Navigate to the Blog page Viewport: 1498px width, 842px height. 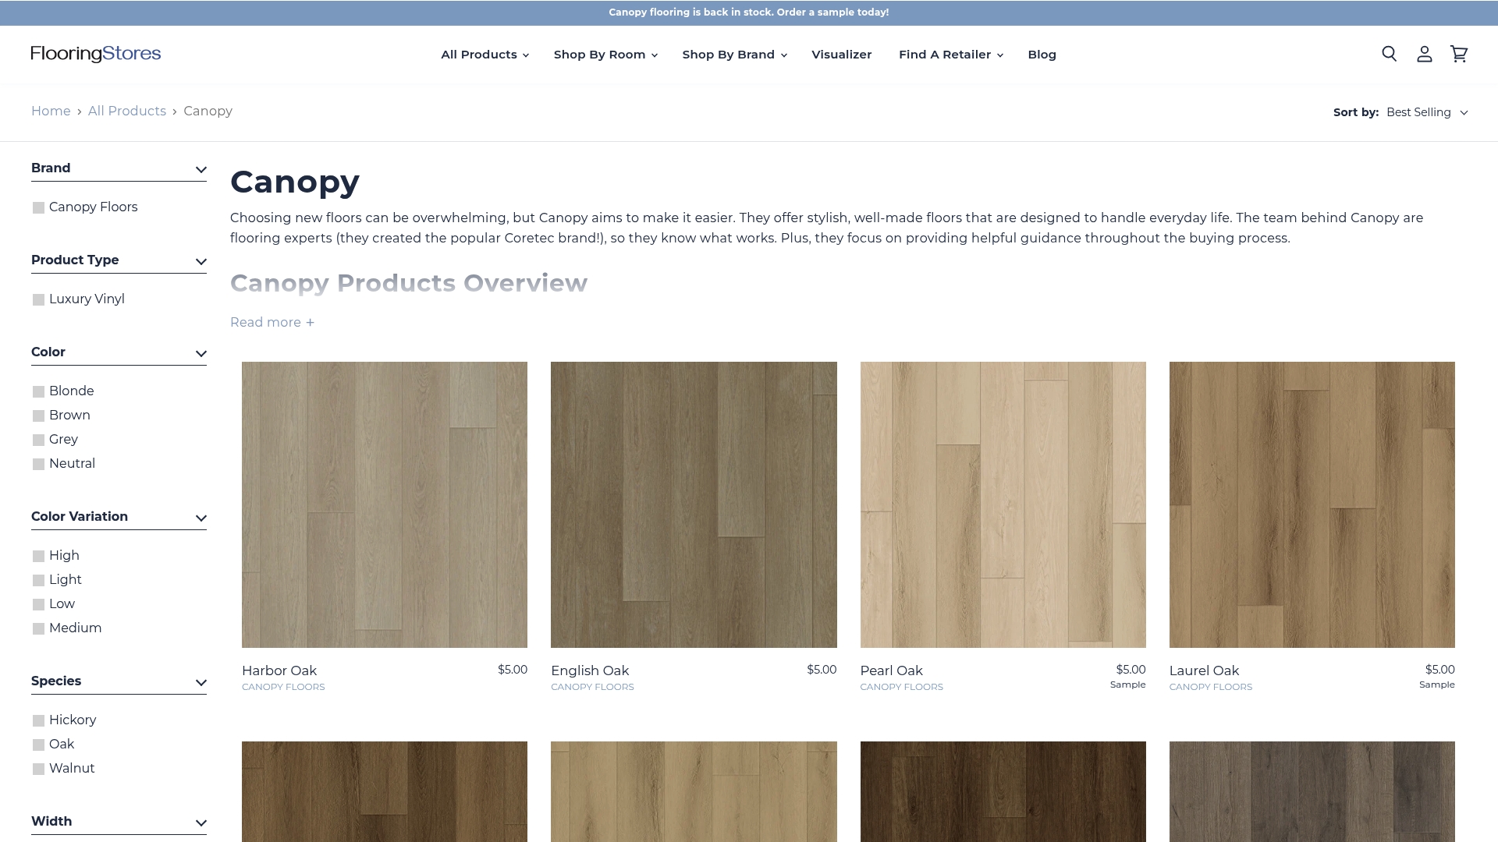(1042, 54)
